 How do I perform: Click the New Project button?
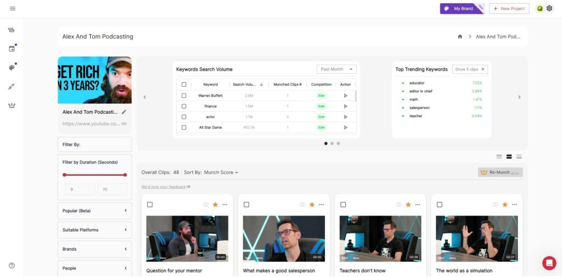pyautogui.click(x=509, y=8)
